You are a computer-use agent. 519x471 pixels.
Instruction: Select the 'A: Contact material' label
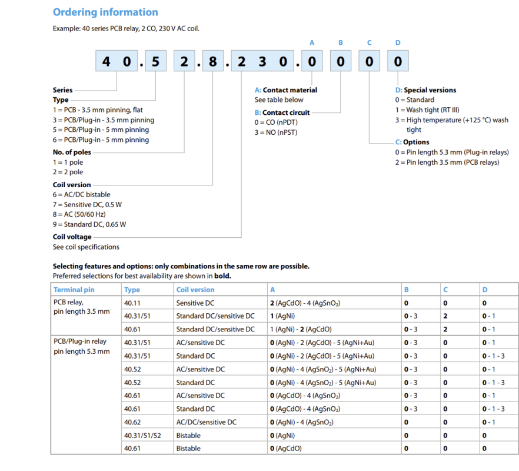(x=285, y=90)
